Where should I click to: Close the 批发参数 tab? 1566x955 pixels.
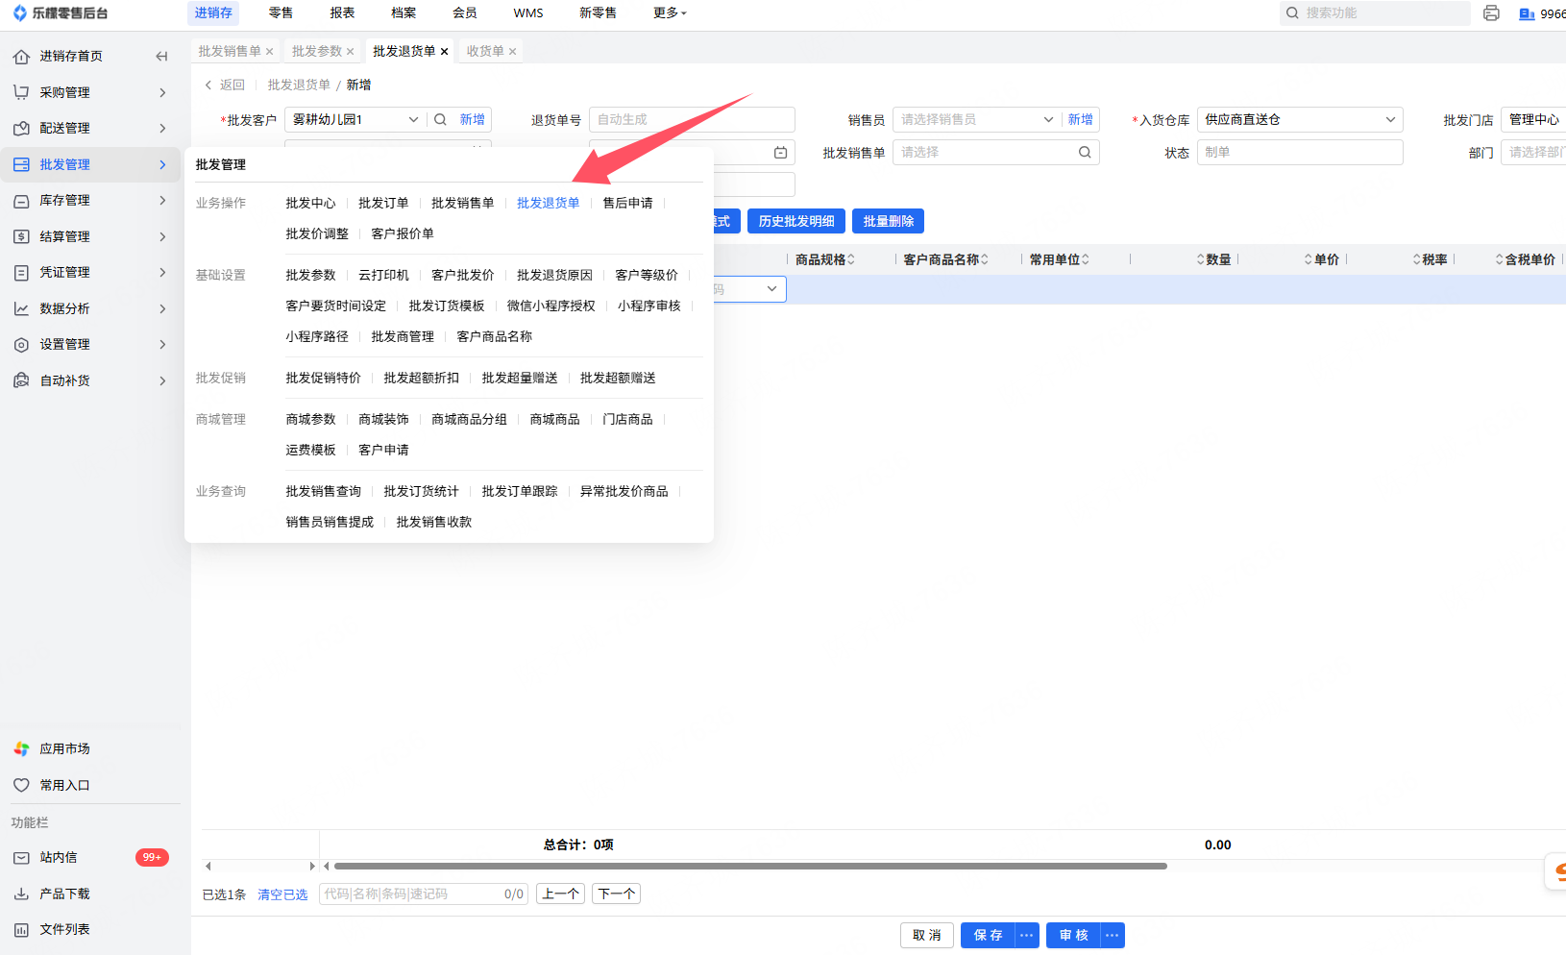click(351, 52)
